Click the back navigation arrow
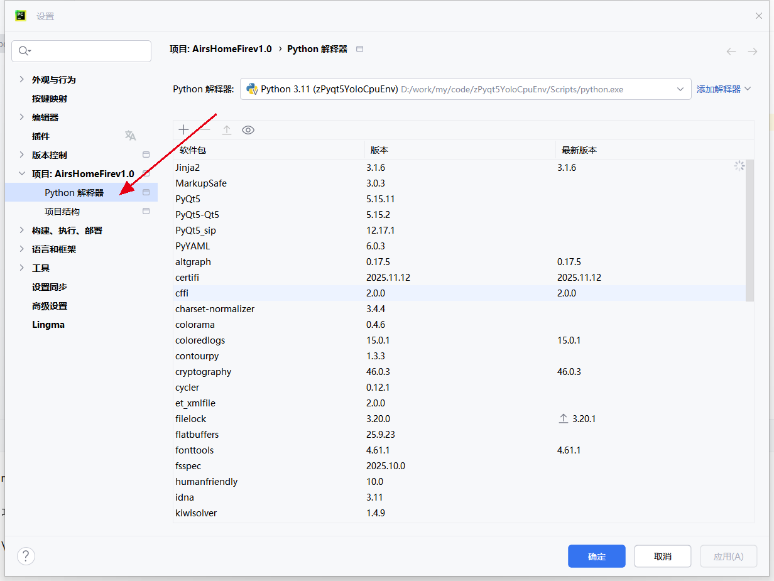774x581 pixels. tap(731, 52)
